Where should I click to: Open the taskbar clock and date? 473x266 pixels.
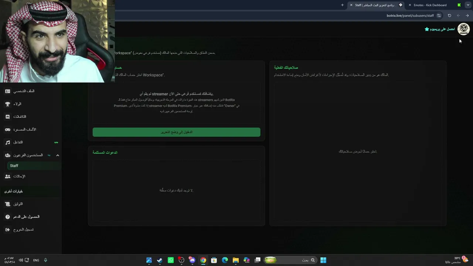point(10,260)
